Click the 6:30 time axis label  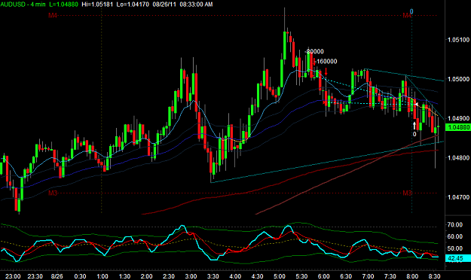coord(346,276)
